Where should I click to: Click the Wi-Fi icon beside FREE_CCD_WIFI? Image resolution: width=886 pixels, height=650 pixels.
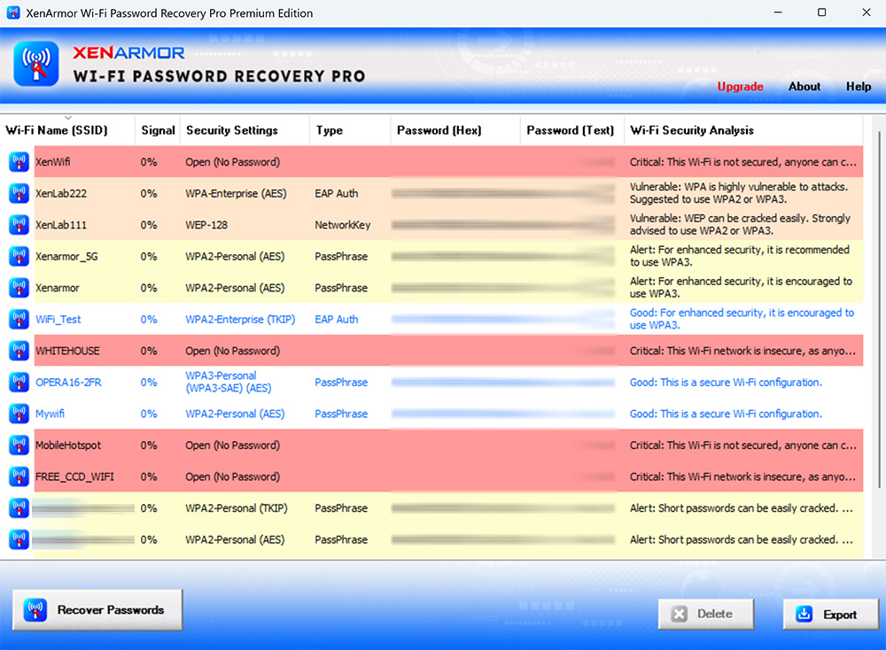[x=19, y=476]
